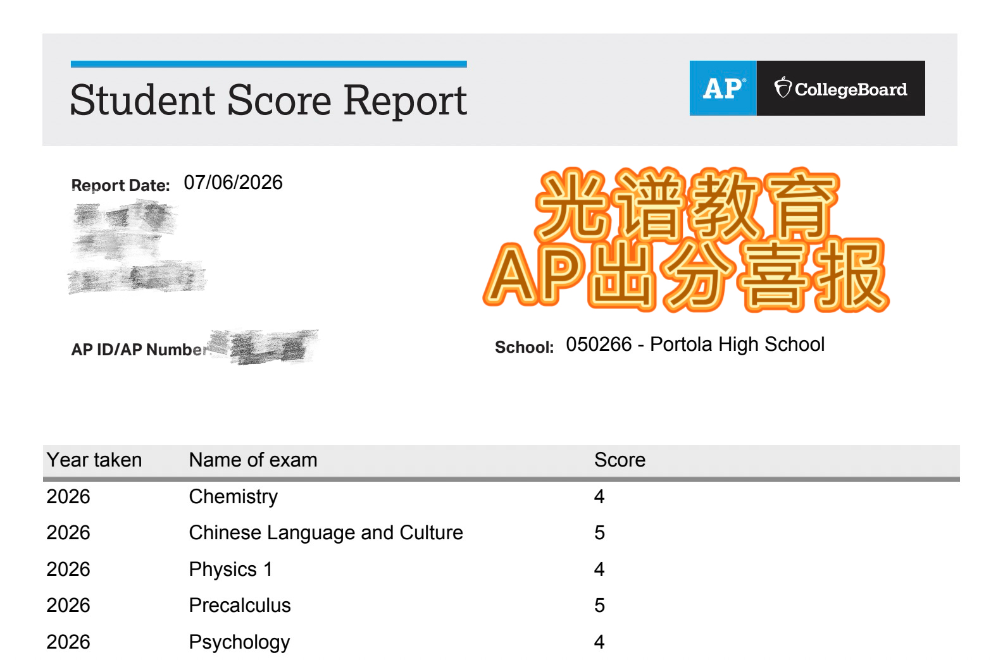Select the 'Precalculus' exam name
The height and width of the screenshot is (660, 991).
point(240,606)
